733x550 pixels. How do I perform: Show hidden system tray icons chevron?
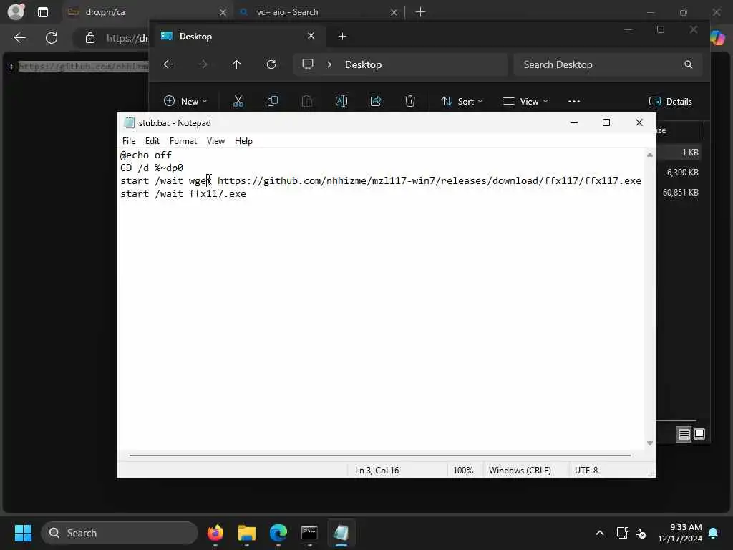(599, 533)
